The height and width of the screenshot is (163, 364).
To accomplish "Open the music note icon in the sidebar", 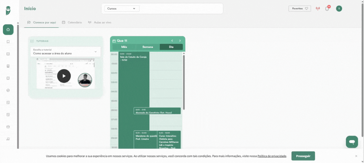I will pos(8,139).
